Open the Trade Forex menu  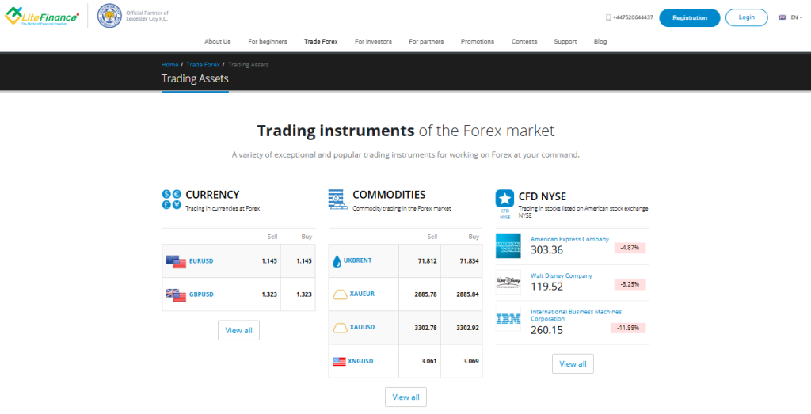(x=321, y=41)
